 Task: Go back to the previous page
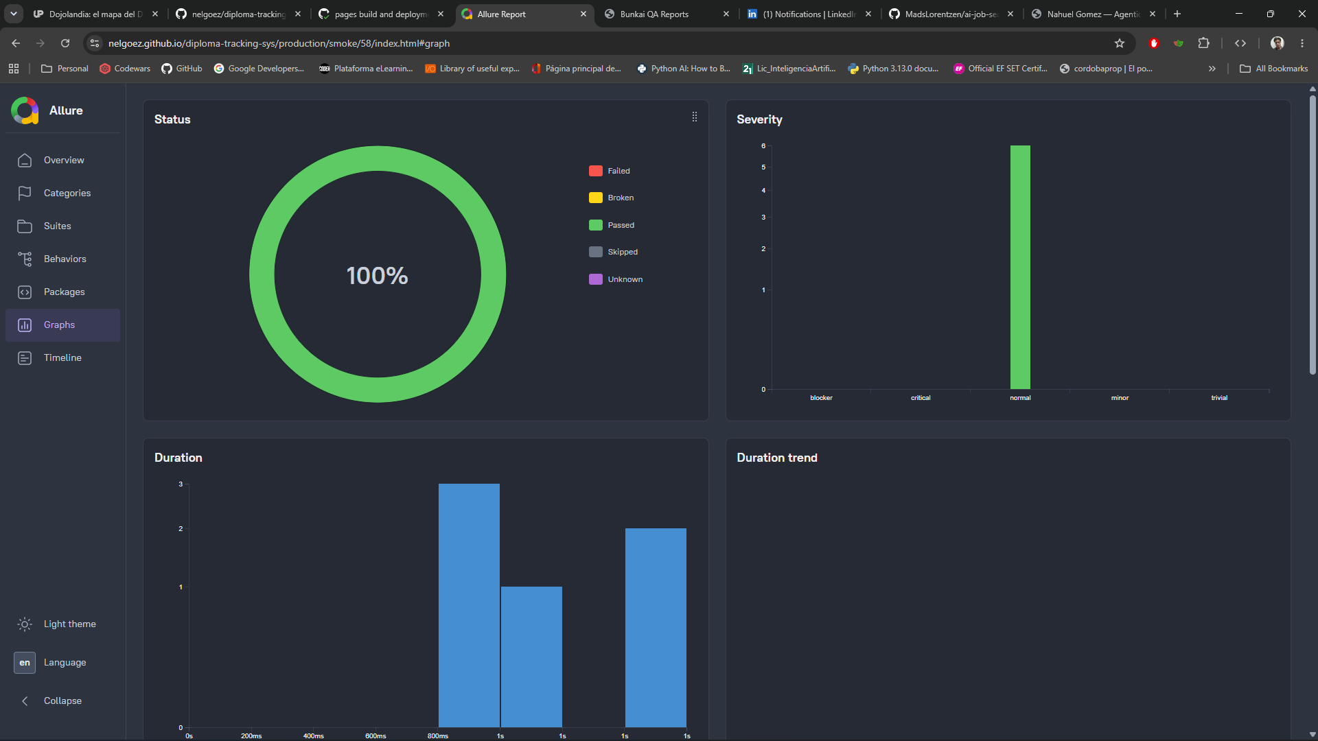point(16,43)
